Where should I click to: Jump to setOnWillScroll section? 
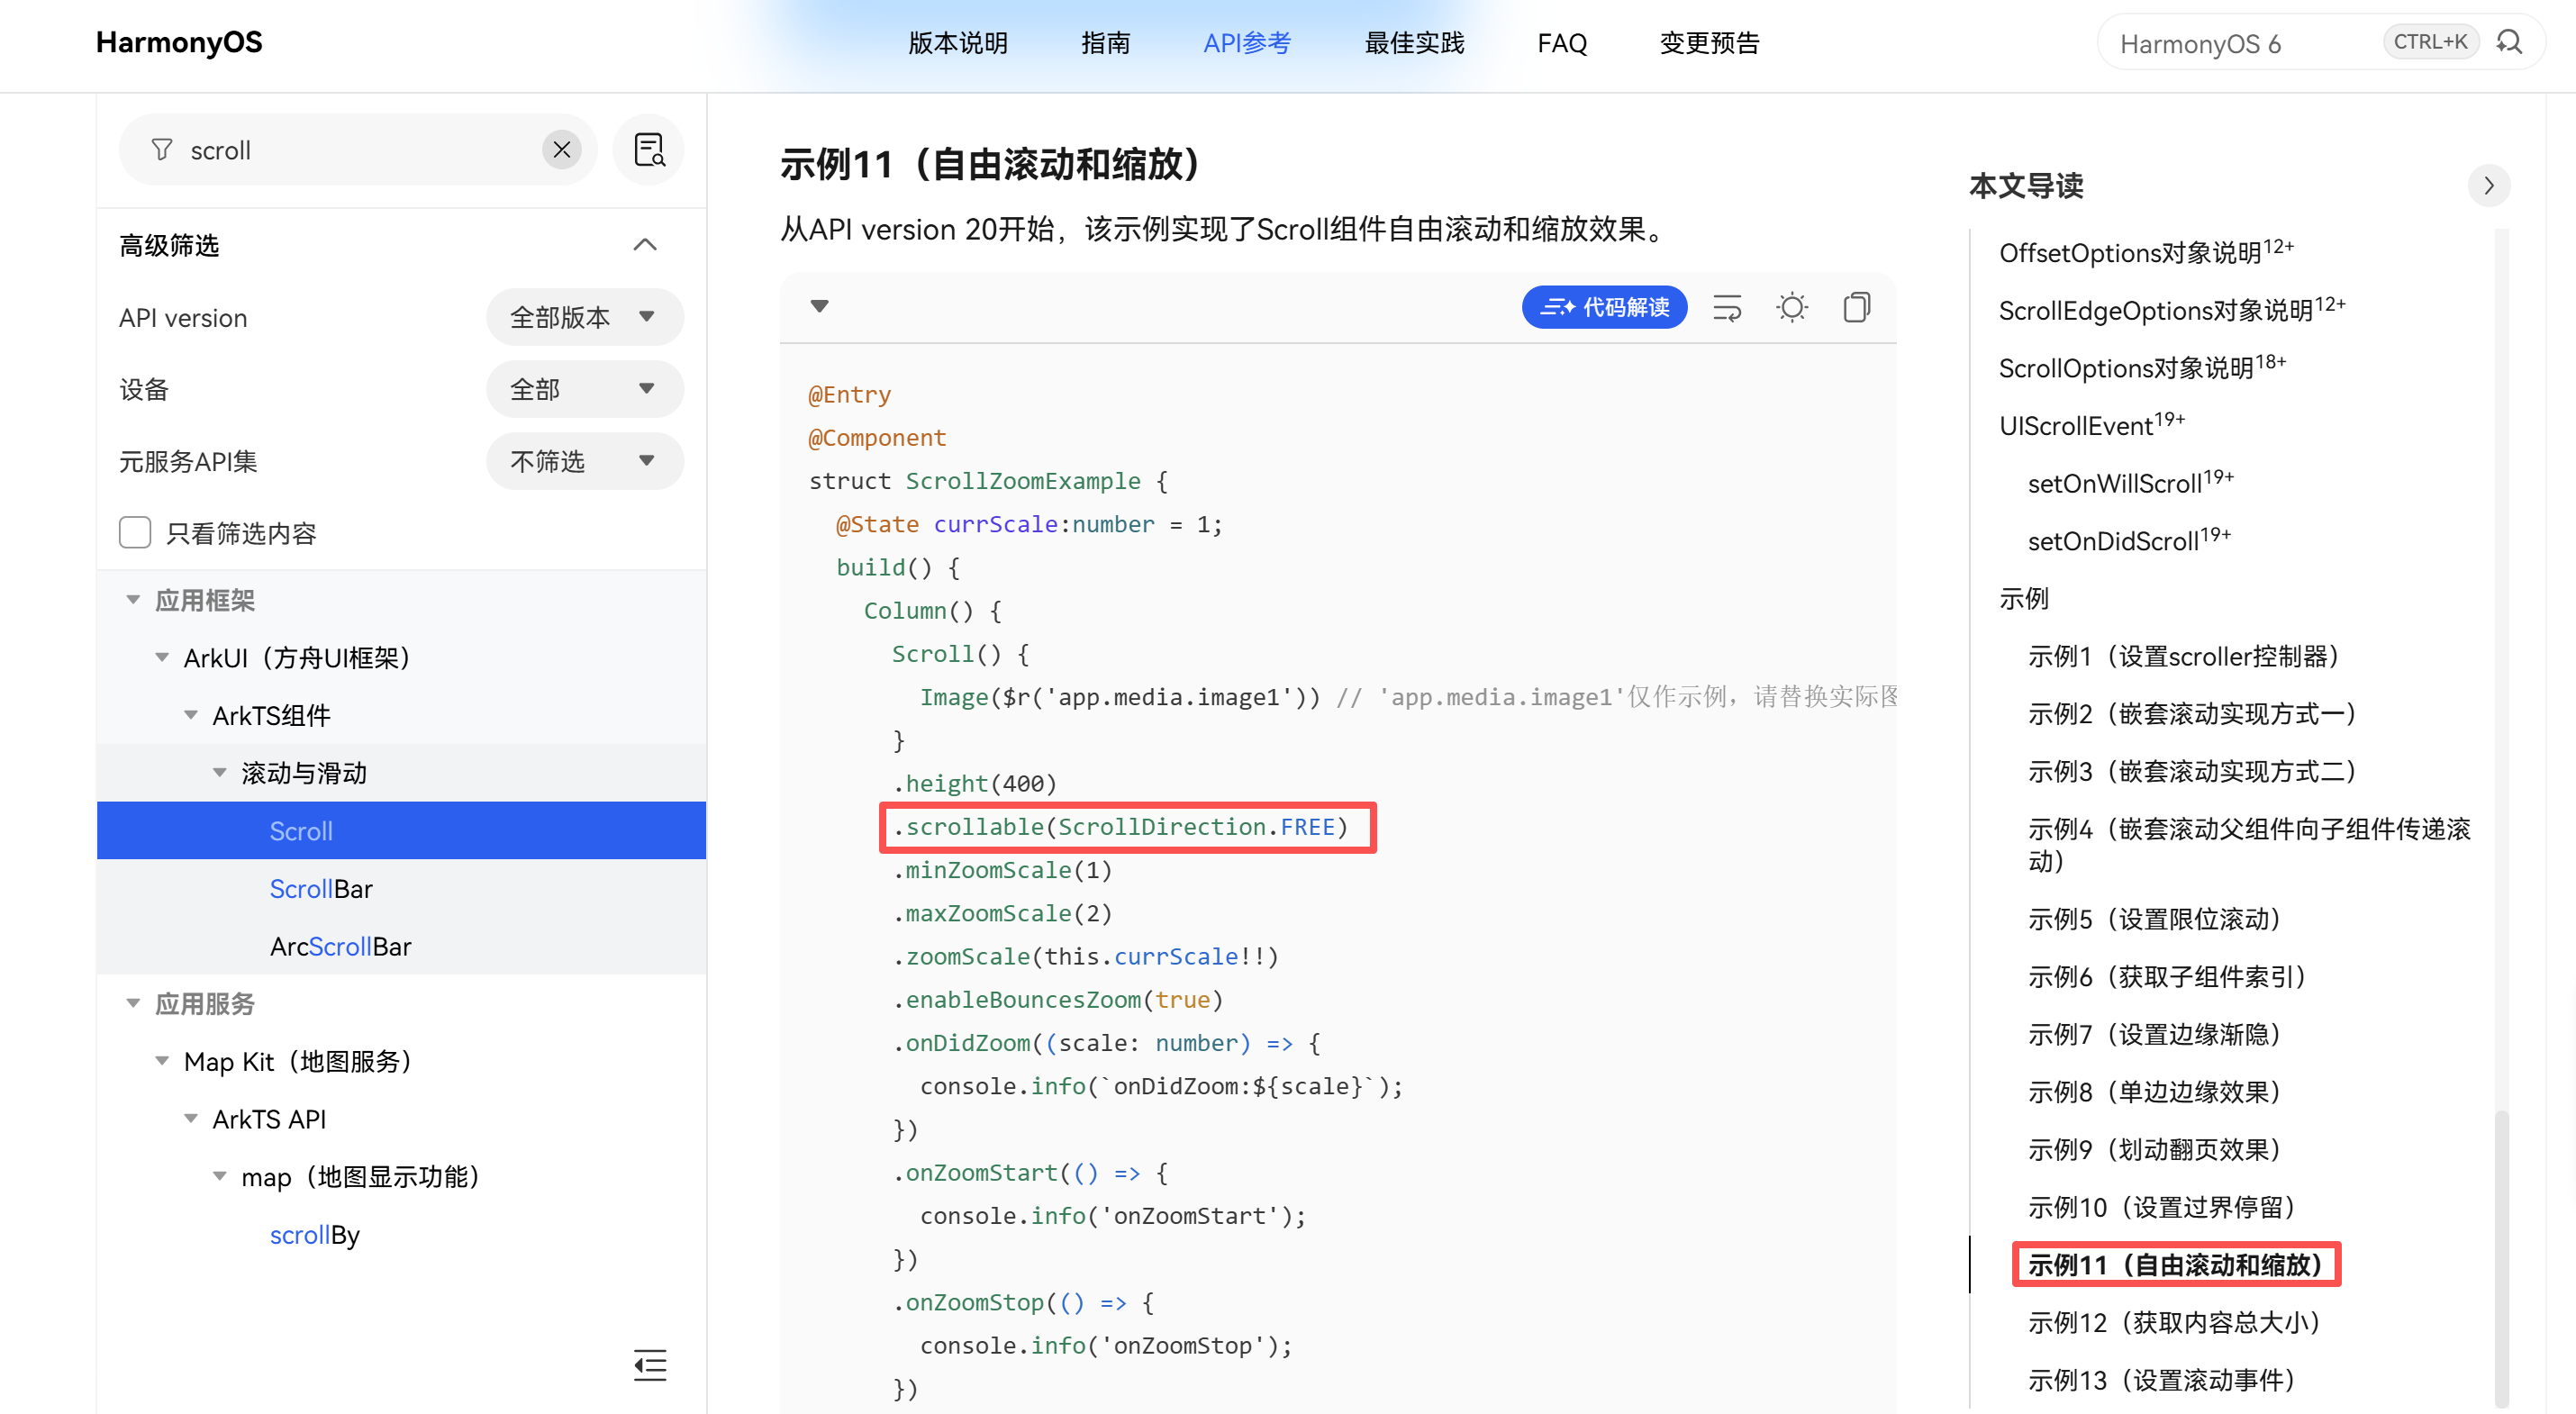tap(2130, 482)
